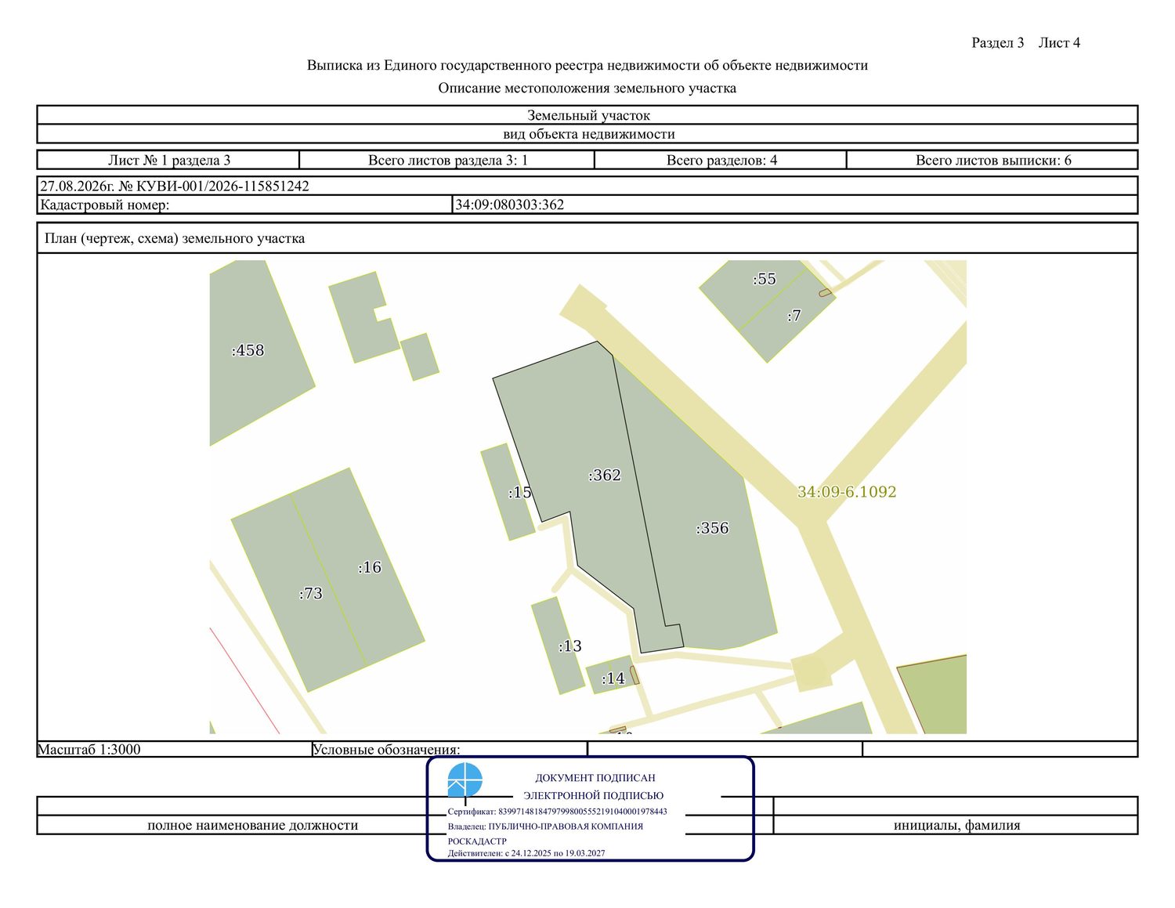This screenshot has height=908, width=1175.
Task: Click the "Всего листов выписки: 6" cell
Action: point(993,161)
